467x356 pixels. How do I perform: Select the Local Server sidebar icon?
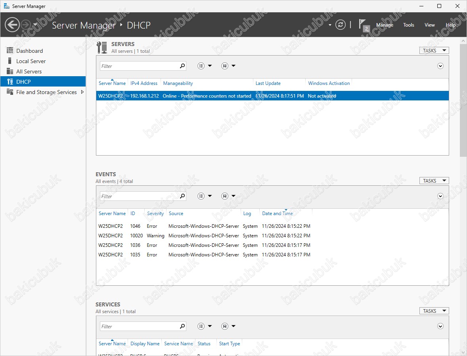10,61
